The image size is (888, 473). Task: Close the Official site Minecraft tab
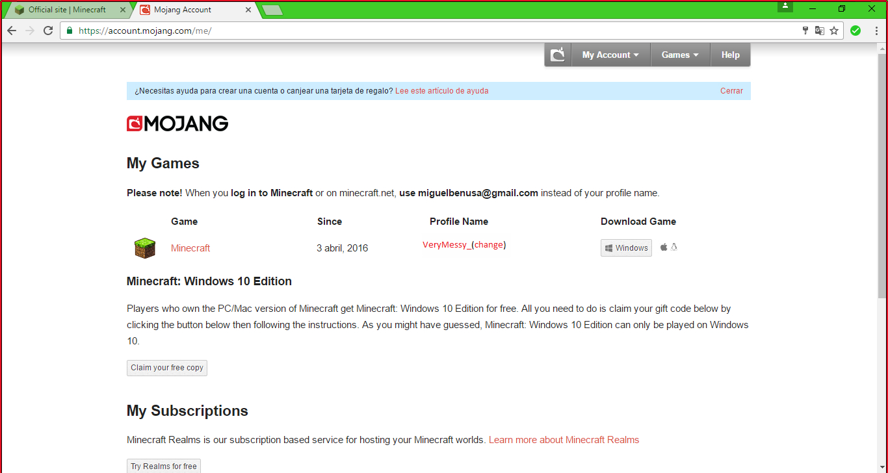(x=123, y=10)
